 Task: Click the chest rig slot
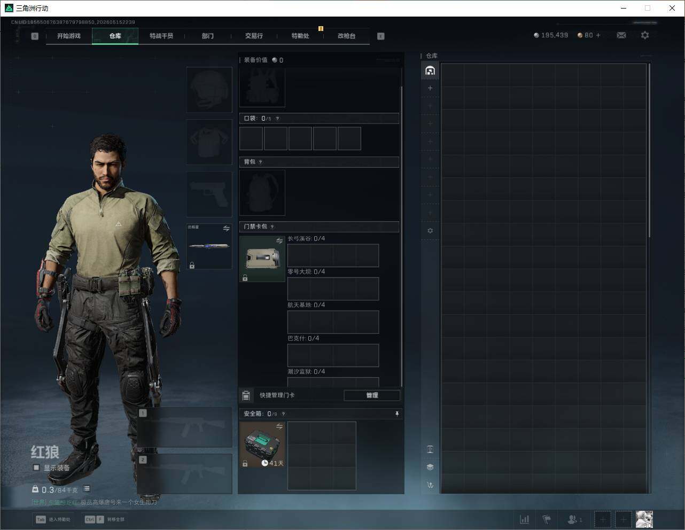click(262, 88)
